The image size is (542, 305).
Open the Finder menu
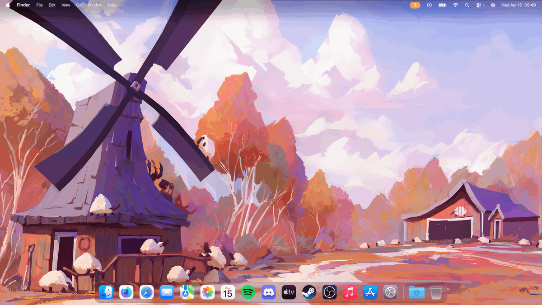pyautogui.click(x=23, y=5)
